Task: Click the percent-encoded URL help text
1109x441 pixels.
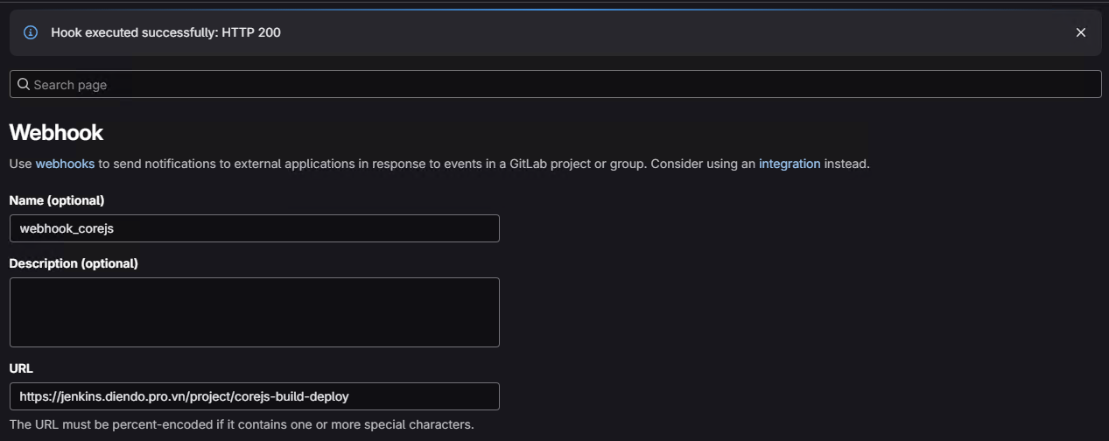Action: [241, 424]
